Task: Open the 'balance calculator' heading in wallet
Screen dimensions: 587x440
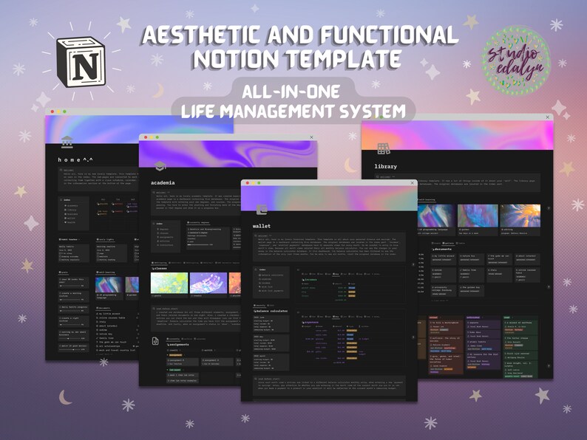Action: [271, 311]
